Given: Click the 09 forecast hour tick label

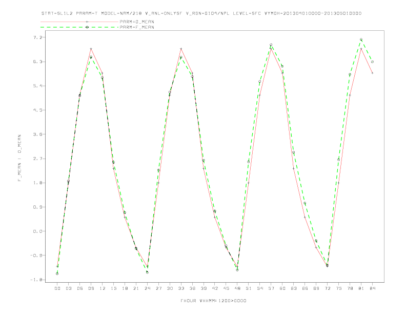Looking at the screenshot, I should click(91, 288).
